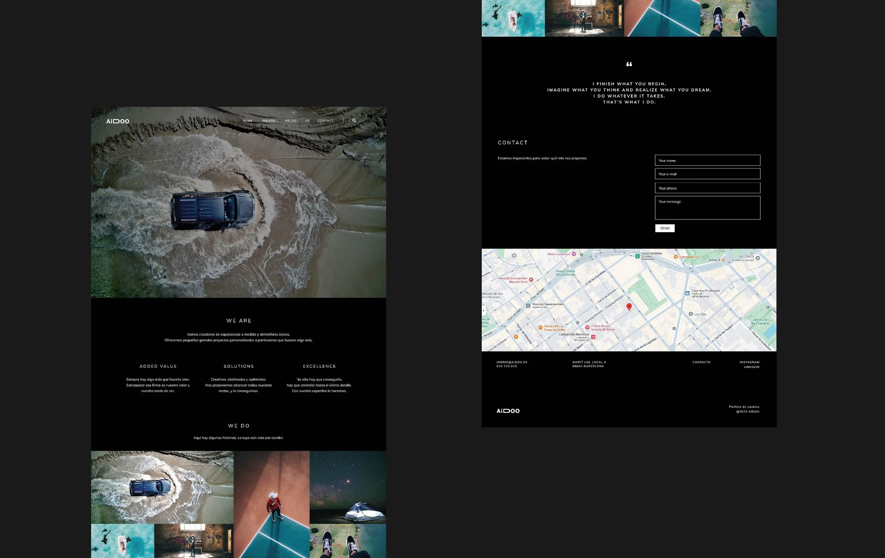Image resolution: width=885 pixels, height=558 pixels.
Task: Click the red location pin on map
Action: click(629, 307)
